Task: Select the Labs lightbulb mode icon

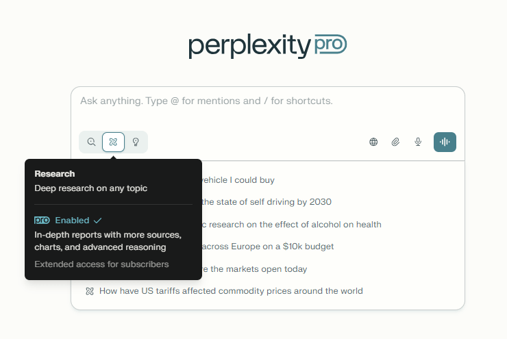Action: pos(136,142)
